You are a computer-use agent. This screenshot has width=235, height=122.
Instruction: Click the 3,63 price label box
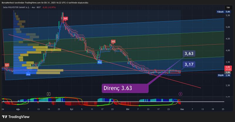pos(189,54)
